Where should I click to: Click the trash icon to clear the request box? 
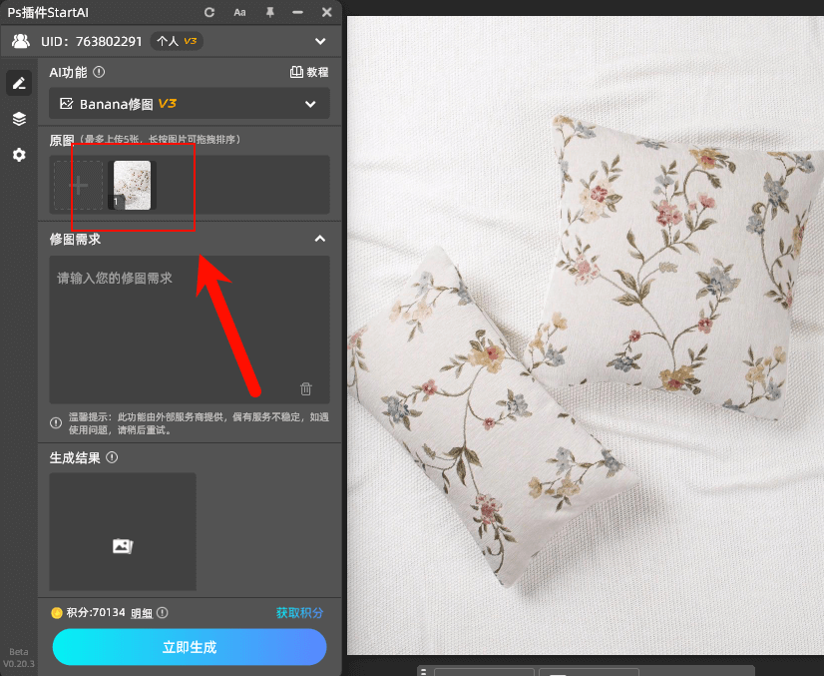(x=305, y=388)
